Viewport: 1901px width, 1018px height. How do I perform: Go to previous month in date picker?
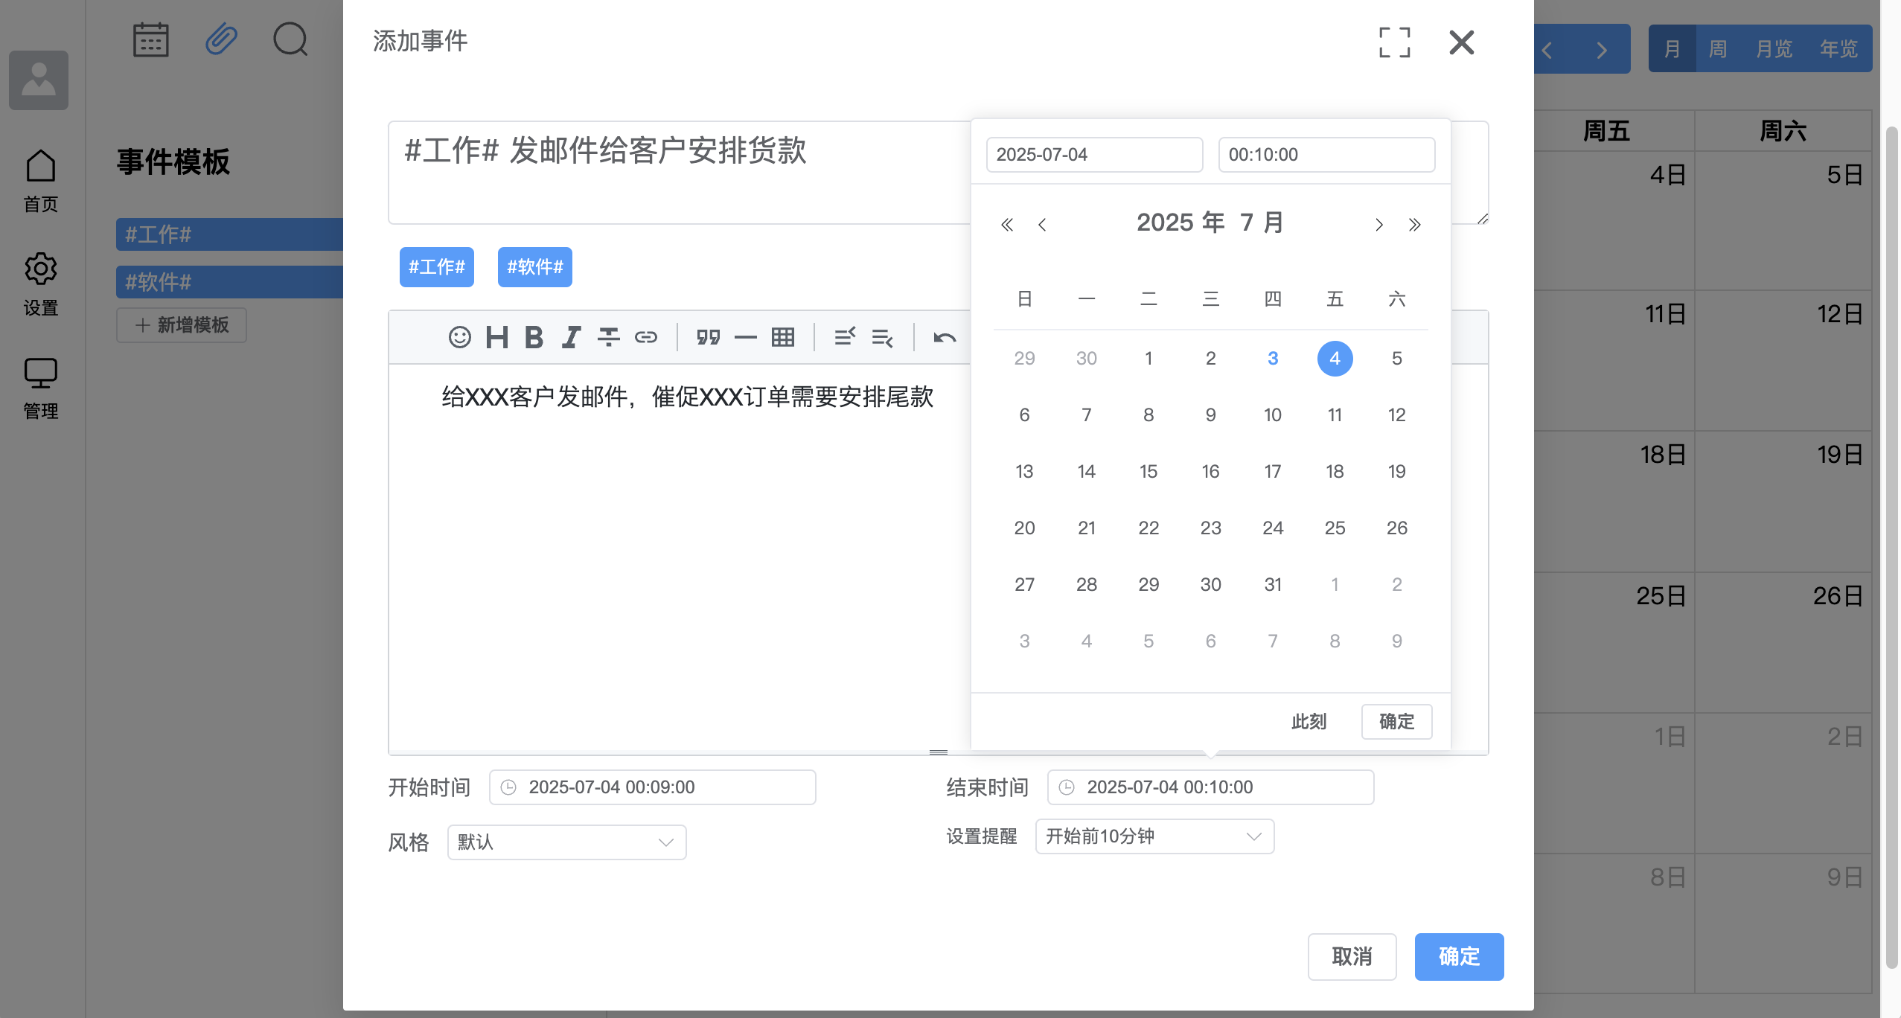[1042, 224]
